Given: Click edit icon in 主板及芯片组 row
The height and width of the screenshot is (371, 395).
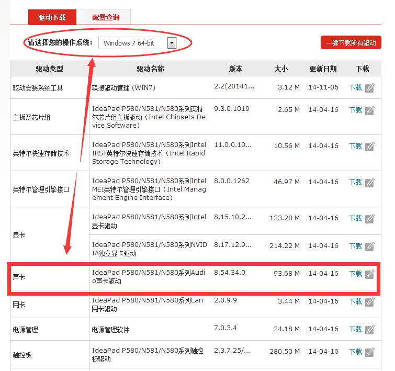Looking at the screenshot, I should 369,110.
